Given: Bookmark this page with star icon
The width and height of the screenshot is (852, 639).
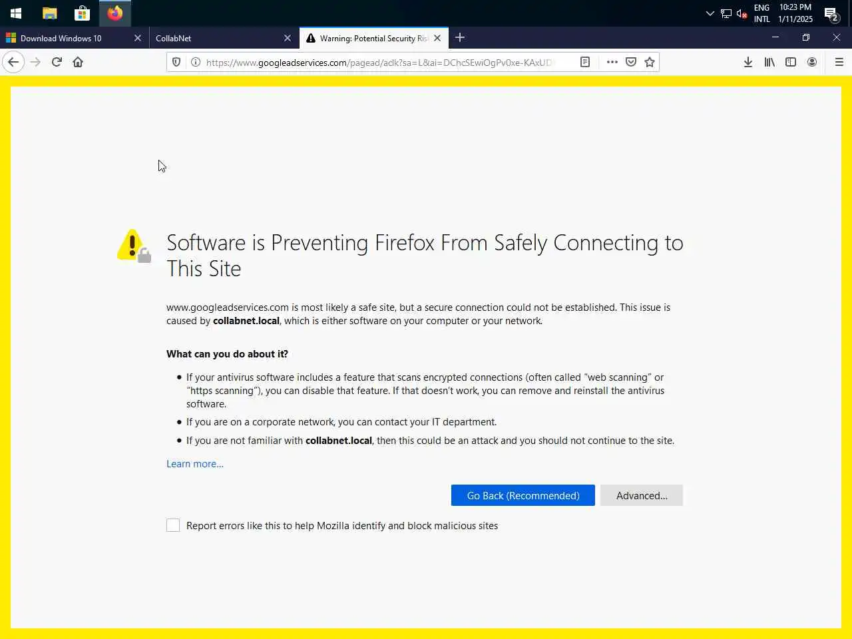Looking at the screenshot, I should [x=650, y=62].
